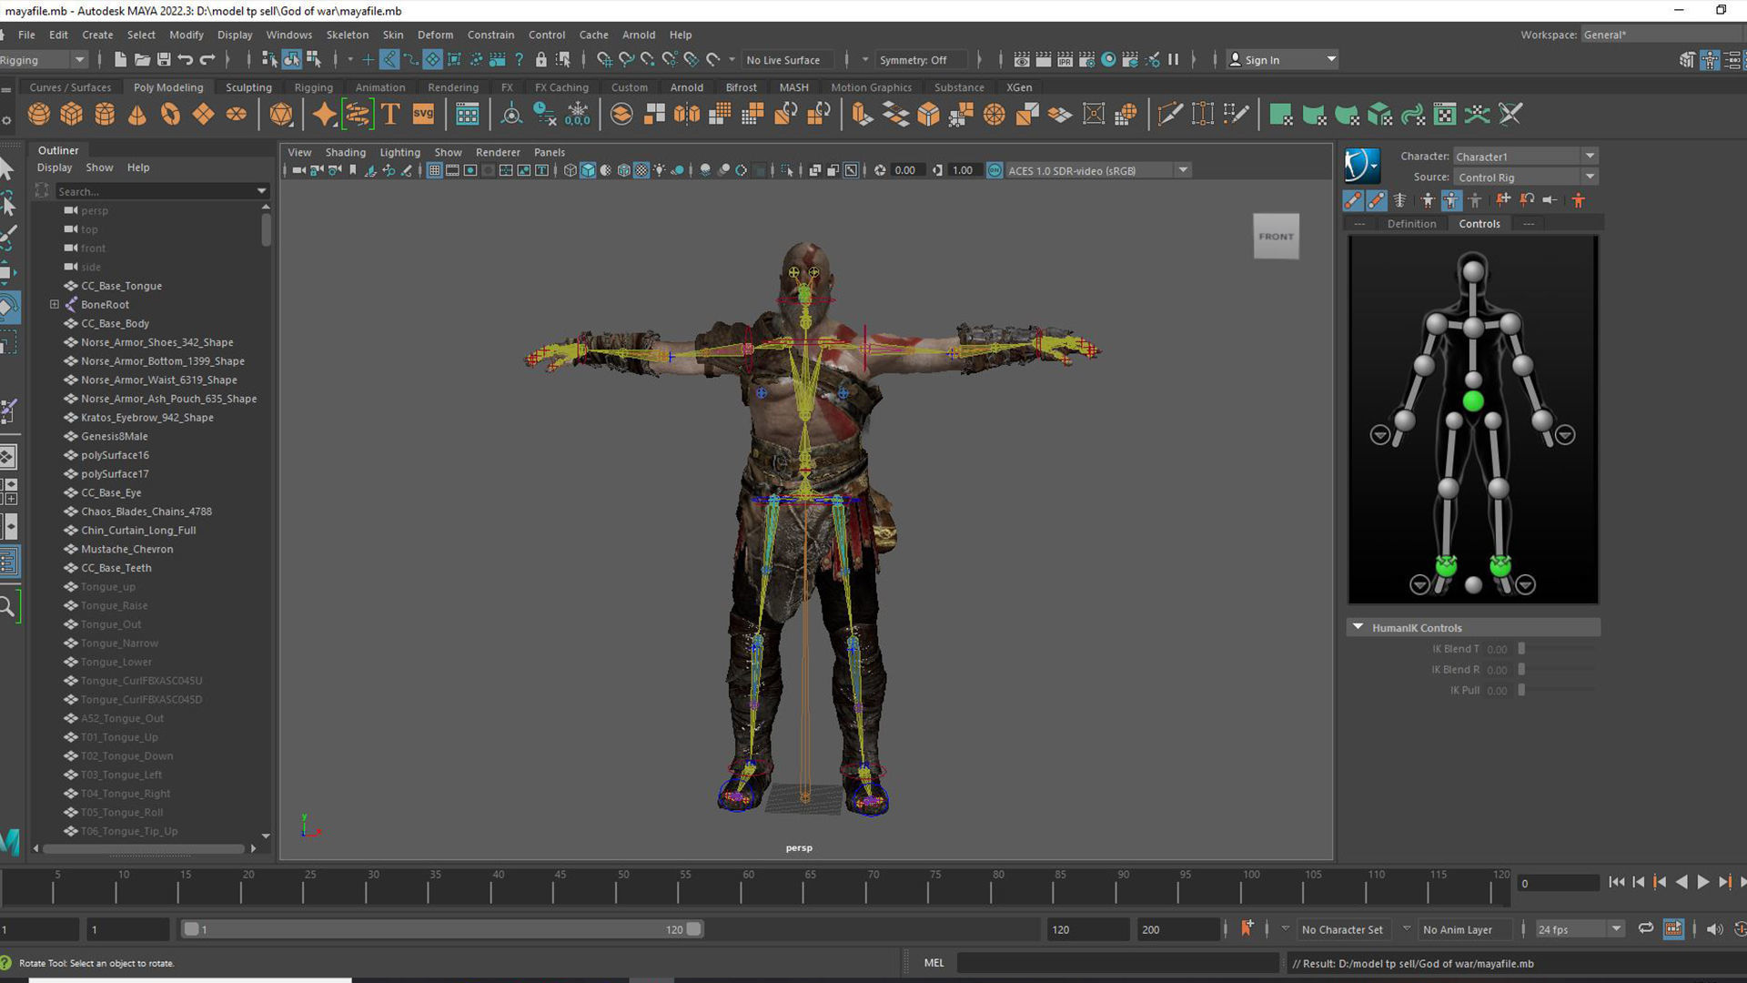This screenshot has width=1747, height=983.
Task: Create a polygon sphere from the shelf
Action: (39, 115)
